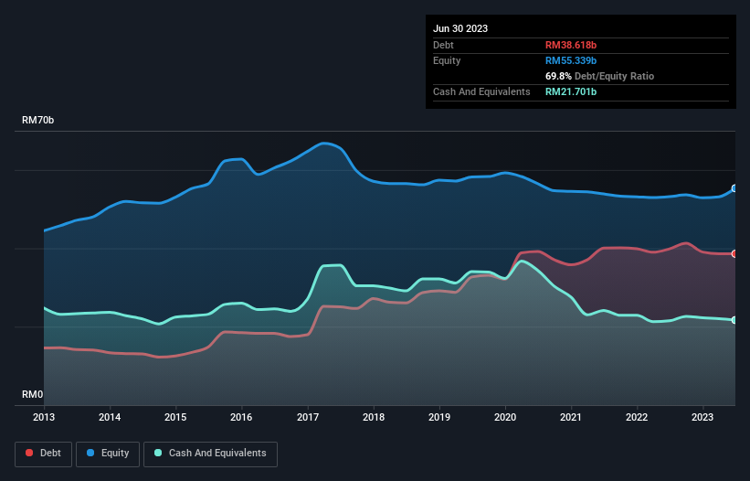Click the RM38.618b debt value

click(x=571, y=45)
